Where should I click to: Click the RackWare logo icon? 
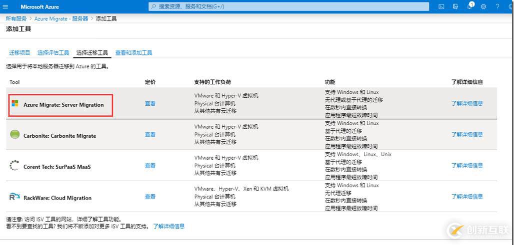click(x=14, y=197)
